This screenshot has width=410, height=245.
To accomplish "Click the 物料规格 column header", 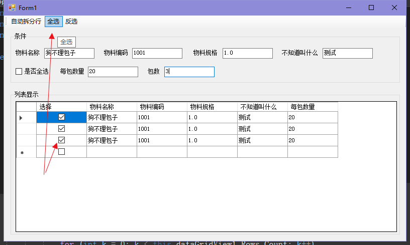I will (212, 107).
